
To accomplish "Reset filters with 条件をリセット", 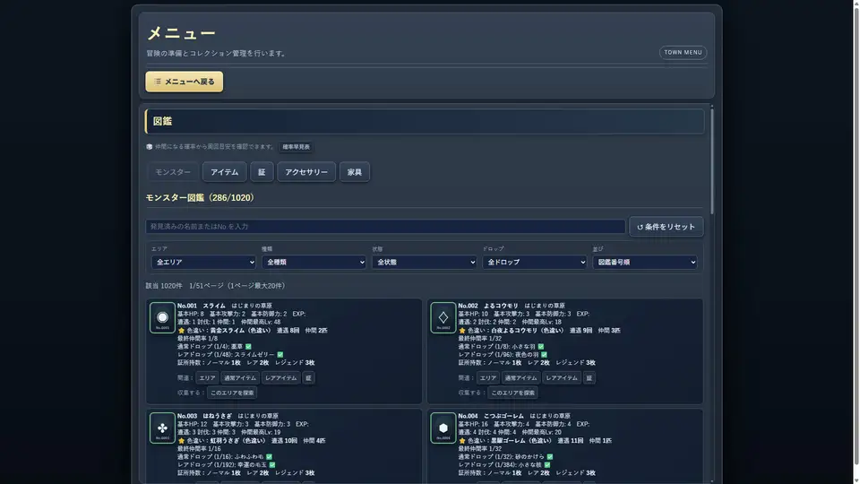I will [666, 227].
